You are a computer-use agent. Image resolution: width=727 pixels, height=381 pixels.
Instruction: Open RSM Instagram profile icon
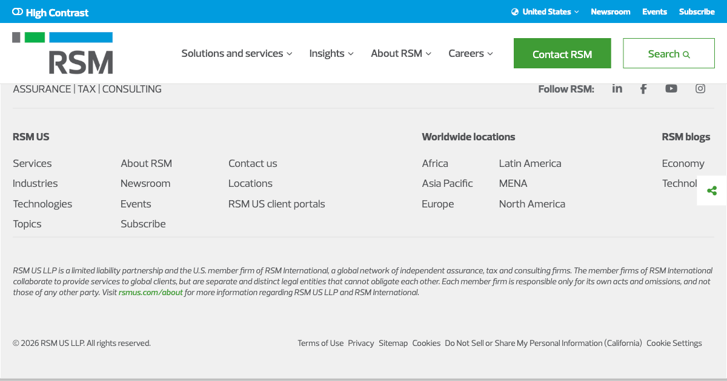coord(700,89)
